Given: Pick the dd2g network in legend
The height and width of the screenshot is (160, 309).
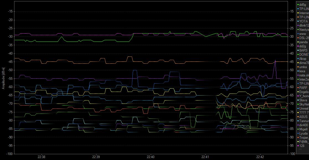Looking at the screenshot, I should [302, 46].
